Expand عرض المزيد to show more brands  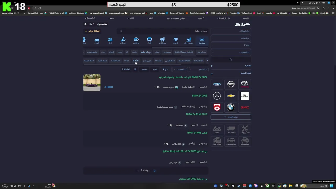(x=231, y=117)
